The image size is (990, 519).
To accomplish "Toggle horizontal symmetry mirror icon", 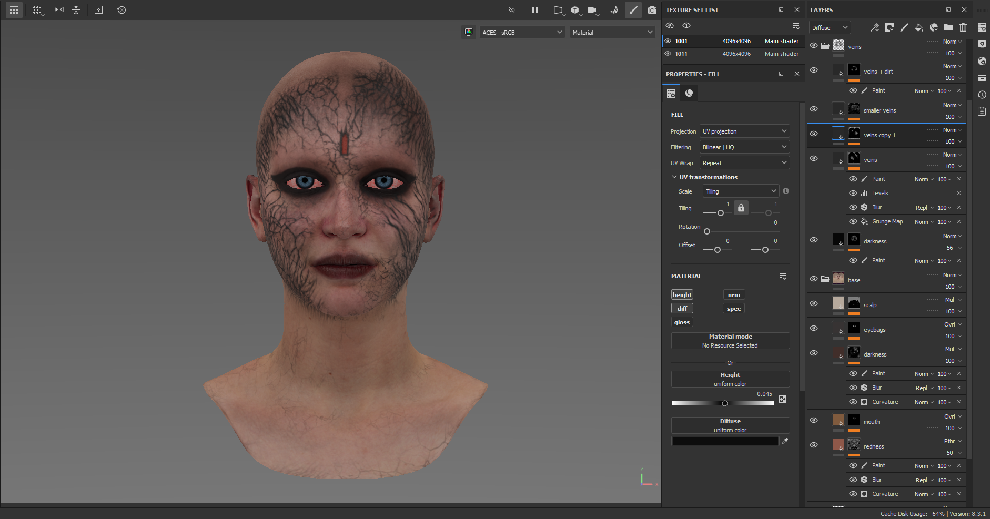I will click(x=59, y=10).
